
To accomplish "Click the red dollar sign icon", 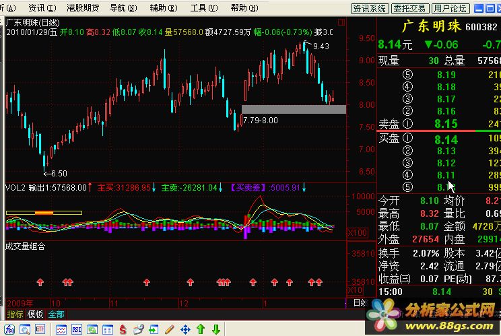I will 123,329.
